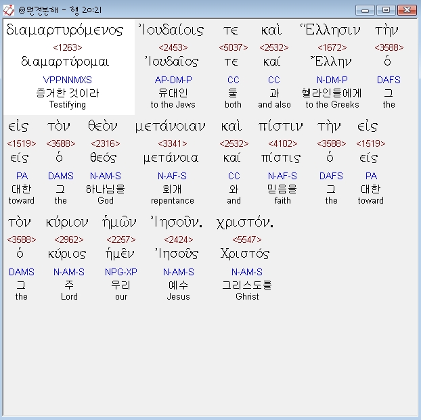Click Korean gloss 그리스도를
This screenshot has width=421, height=420.
click(x=247, y=285)
